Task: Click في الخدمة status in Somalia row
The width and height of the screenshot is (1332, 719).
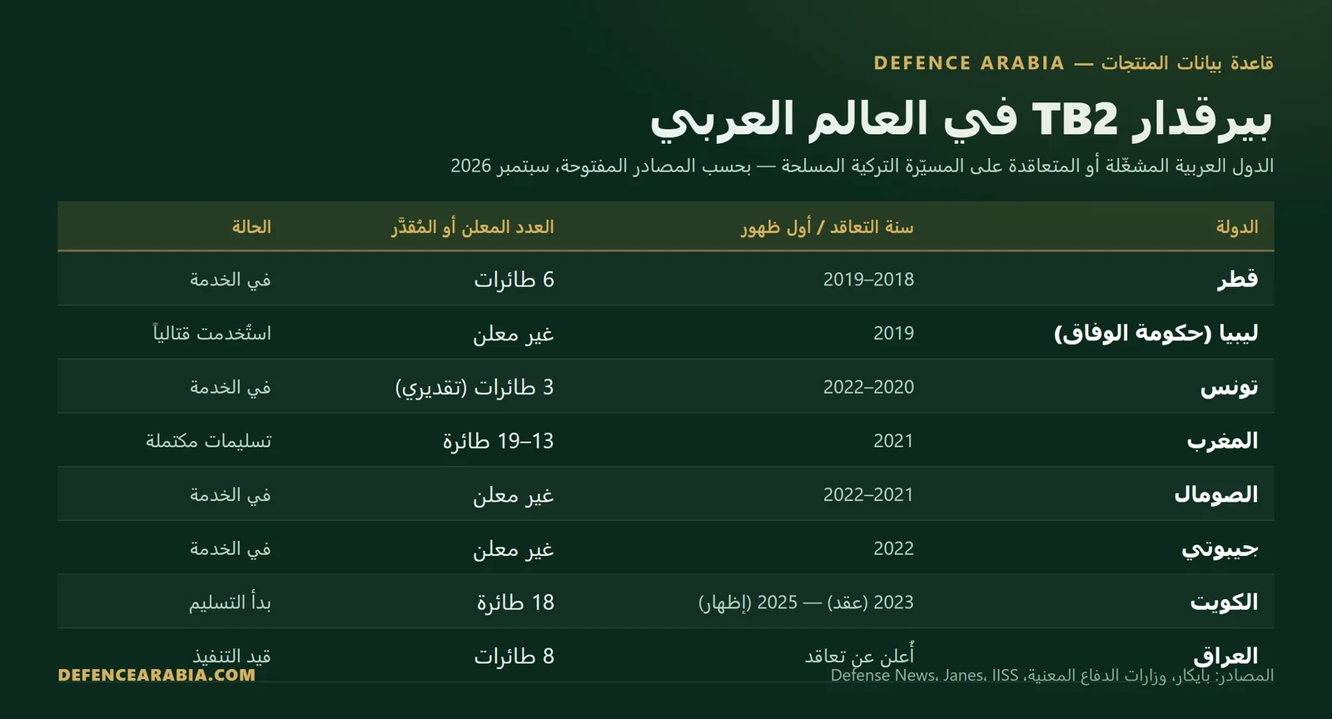Action: pyautogui.click(x=230, y=494)
